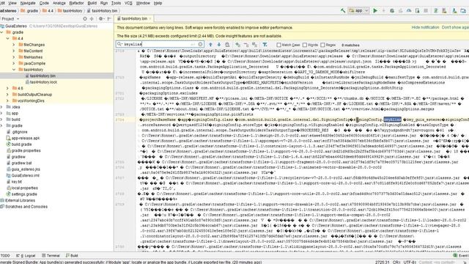This screenshot has height=264, width=469.
Task: Click the taskHistory breadcrumb in navigation bar
Action: point(70,11)
